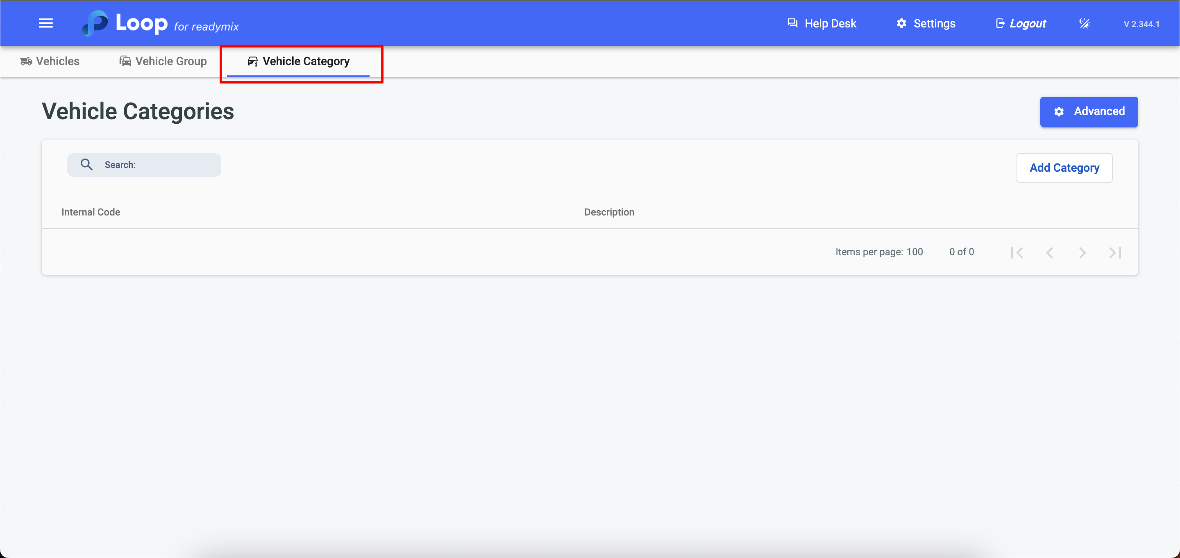Switch to the Vehicles tab
The image size is (1180, 558).
coord(50,61)
